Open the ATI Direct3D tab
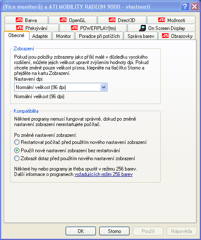 (x=122, y=20)
